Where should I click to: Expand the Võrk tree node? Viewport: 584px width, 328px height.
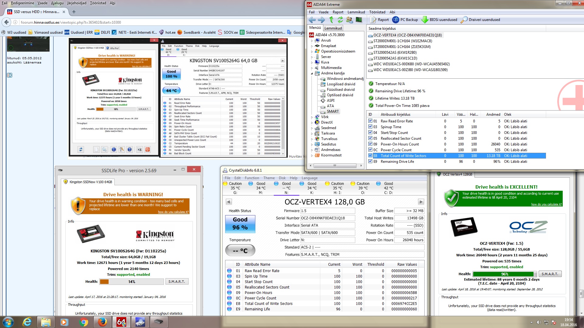coord(312,117)
